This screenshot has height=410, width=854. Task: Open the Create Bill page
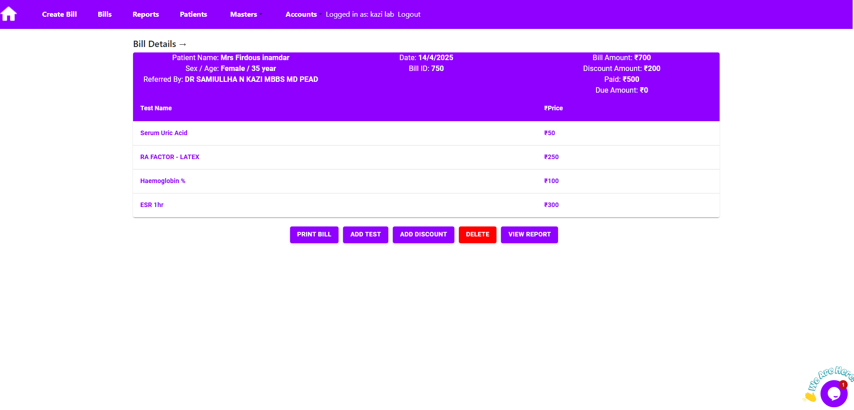click(x=59, y=14)
